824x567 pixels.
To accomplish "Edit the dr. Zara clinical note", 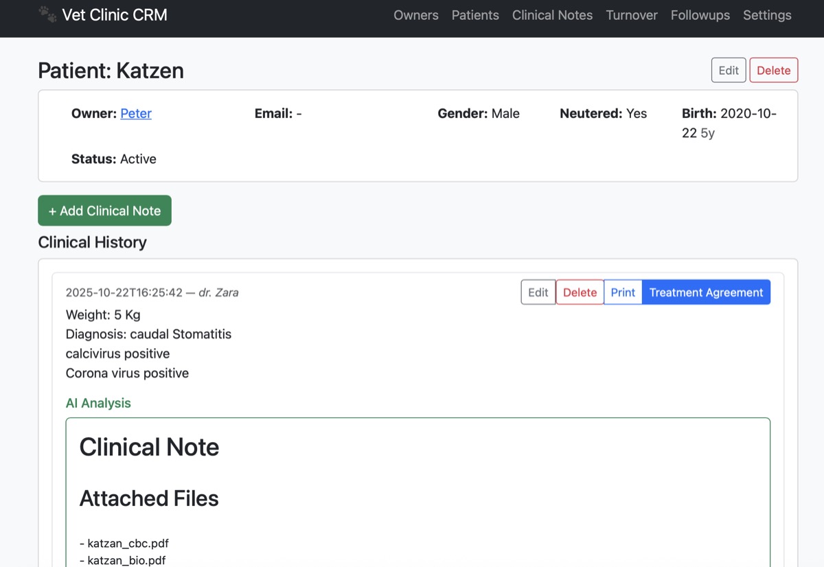I will click(x=538, y=292).
